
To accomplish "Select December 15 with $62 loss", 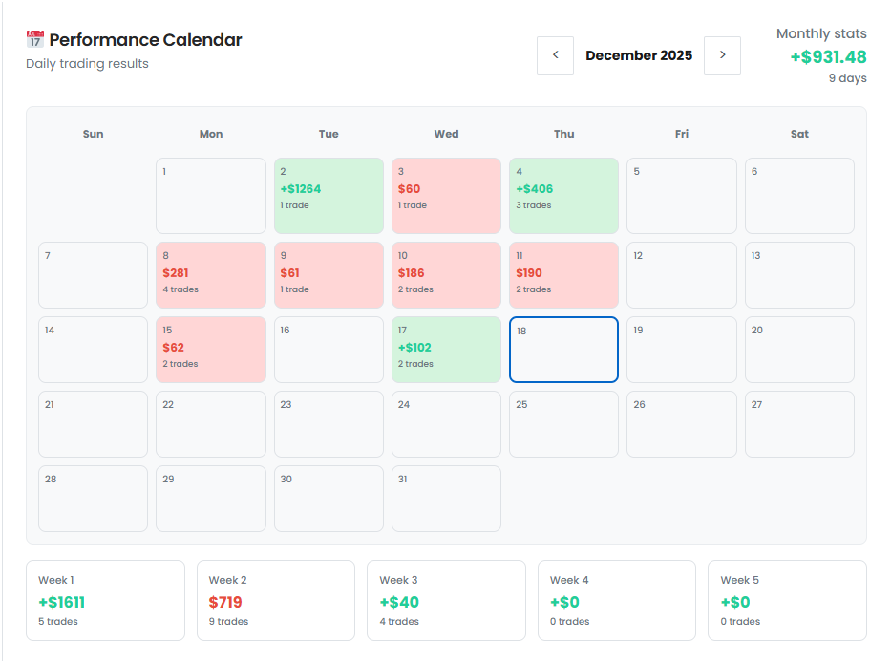I will (x=210, y=350).
